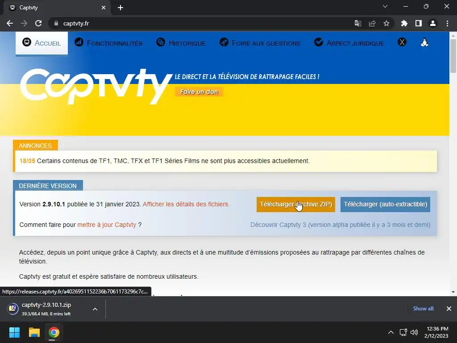Click the Dernière version header
This screenshot has height=343, width=457.
coord(48,186)
